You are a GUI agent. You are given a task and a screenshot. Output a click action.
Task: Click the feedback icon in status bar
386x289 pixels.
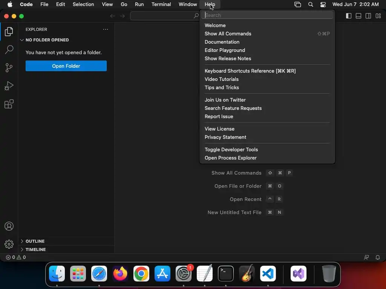[x=366, y=257]
